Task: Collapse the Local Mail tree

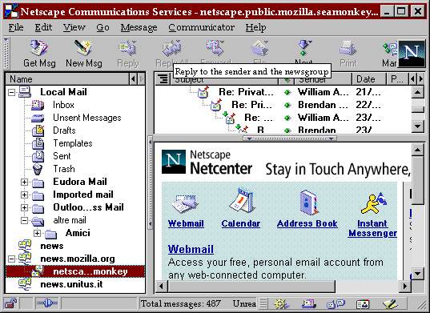Action: 11,92
